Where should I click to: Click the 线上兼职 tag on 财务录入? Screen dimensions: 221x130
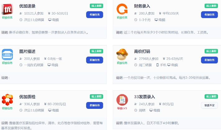tap(211, 6)
